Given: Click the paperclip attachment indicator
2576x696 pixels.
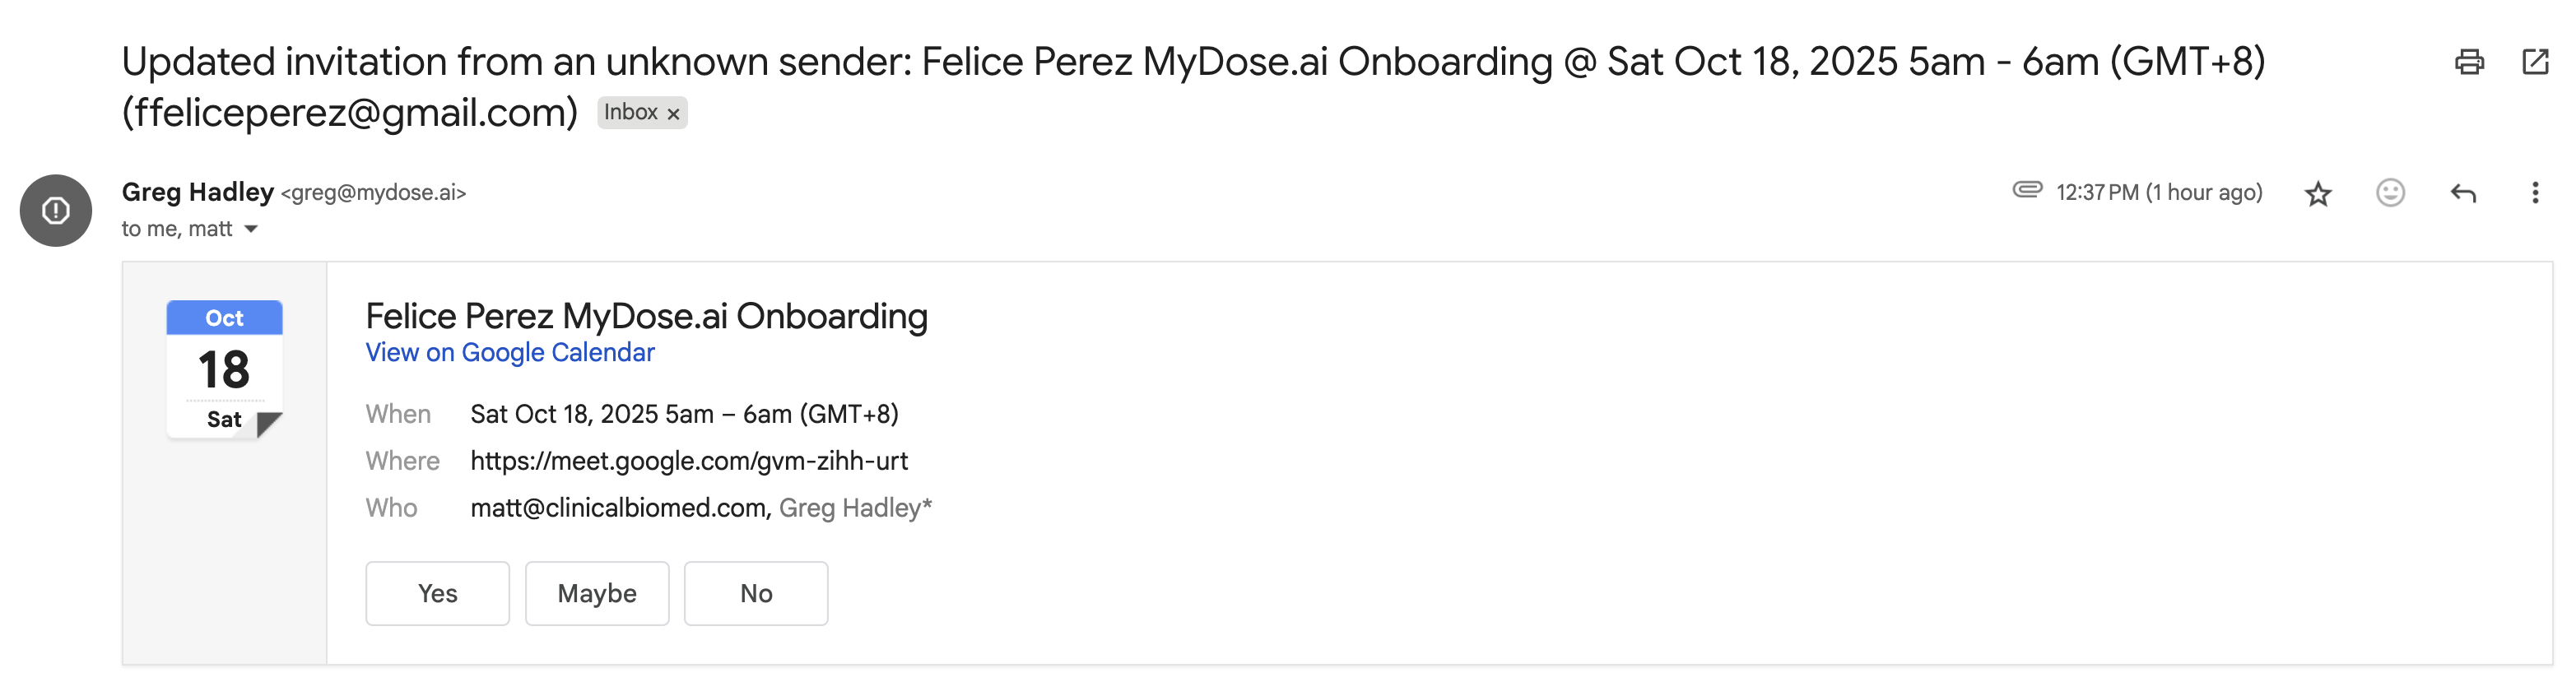Looking at the screenshot, I should click(2027, 190).
